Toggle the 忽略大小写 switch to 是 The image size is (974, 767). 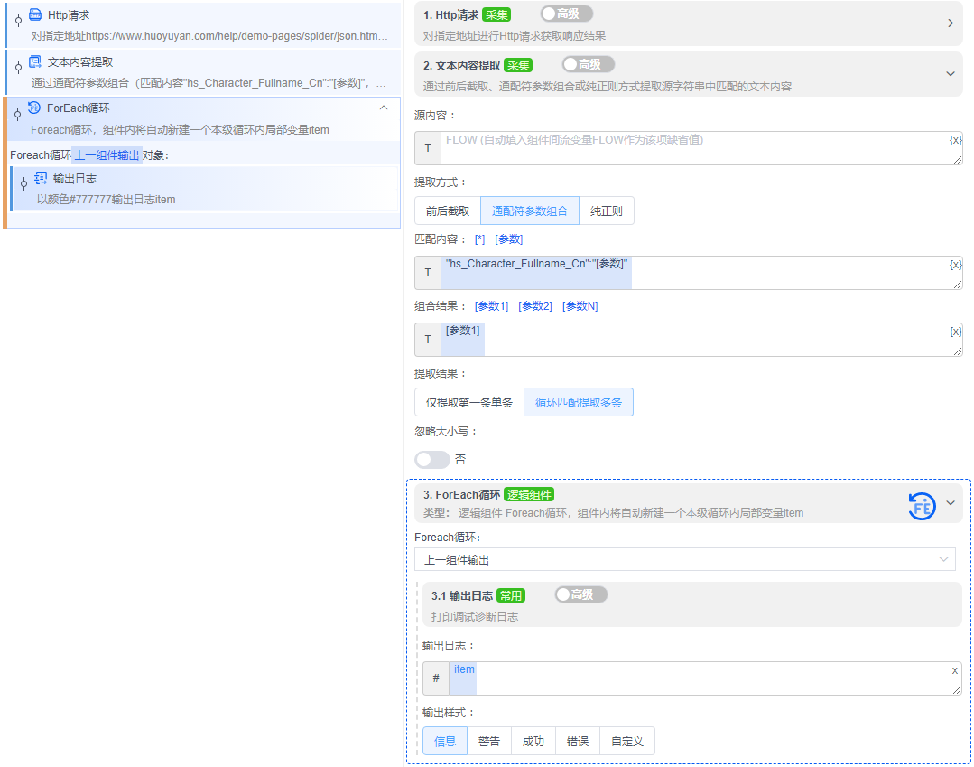coord(431,459)
